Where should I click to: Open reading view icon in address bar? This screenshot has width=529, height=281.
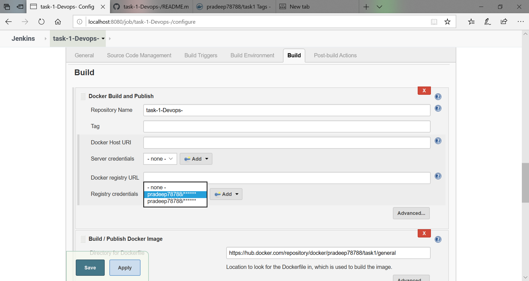point(434,22)
